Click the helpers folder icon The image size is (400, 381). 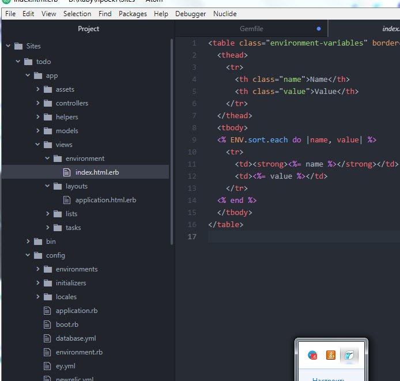[x=48, y=117]
